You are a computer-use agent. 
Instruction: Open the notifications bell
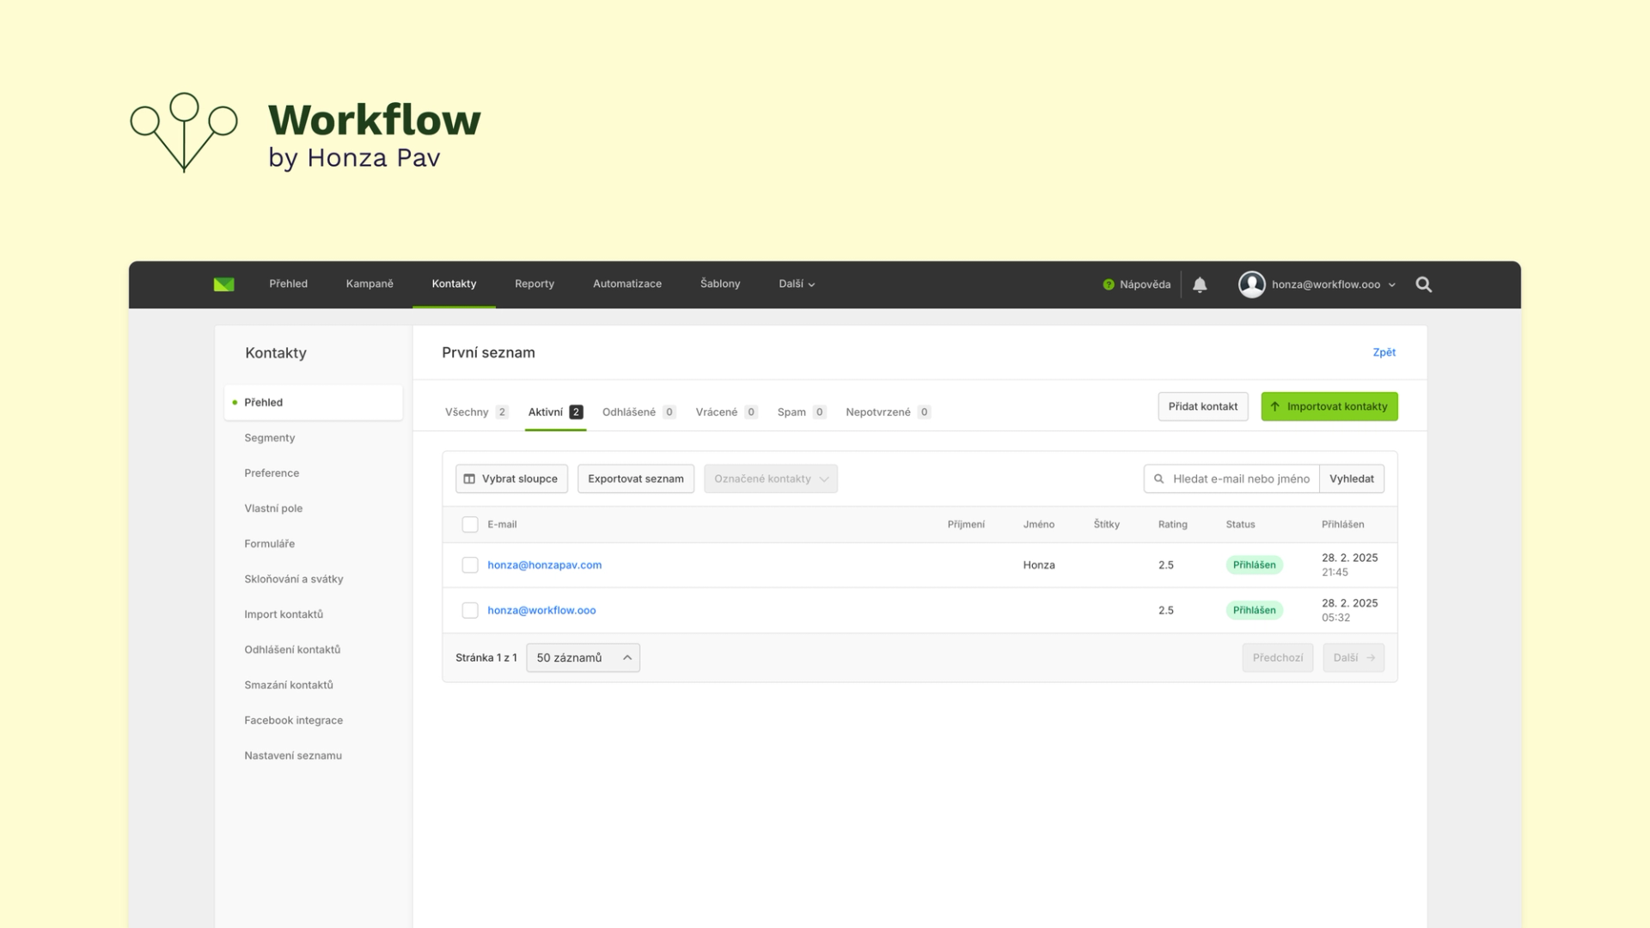pyautogui.click(x=1200, y=284)
